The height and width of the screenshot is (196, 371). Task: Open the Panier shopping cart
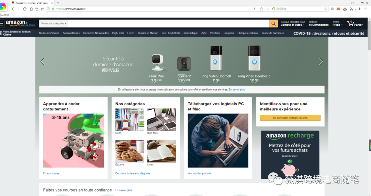point(355,23)
